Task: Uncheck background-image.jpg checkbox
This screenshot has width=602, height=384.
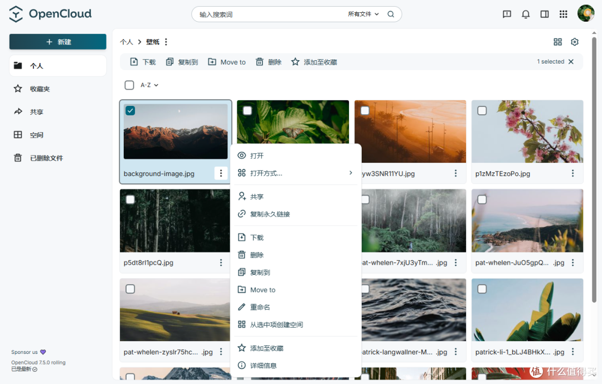Action: 130,110
